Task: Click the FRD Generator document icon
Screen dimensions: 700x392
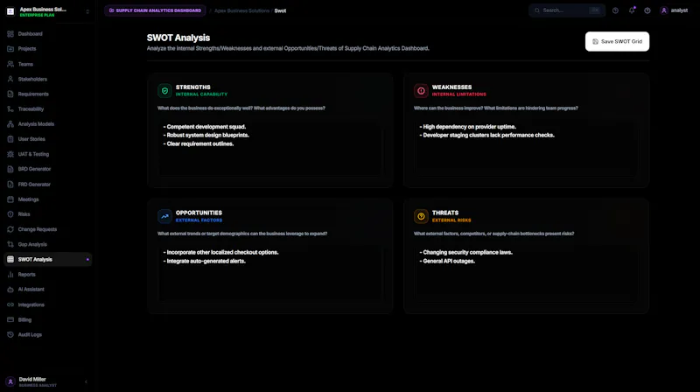Action: 10,184
